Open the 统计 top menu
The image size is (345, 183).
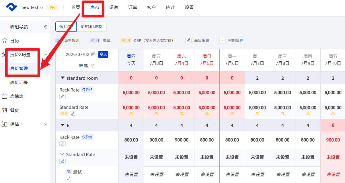(170, 7)
